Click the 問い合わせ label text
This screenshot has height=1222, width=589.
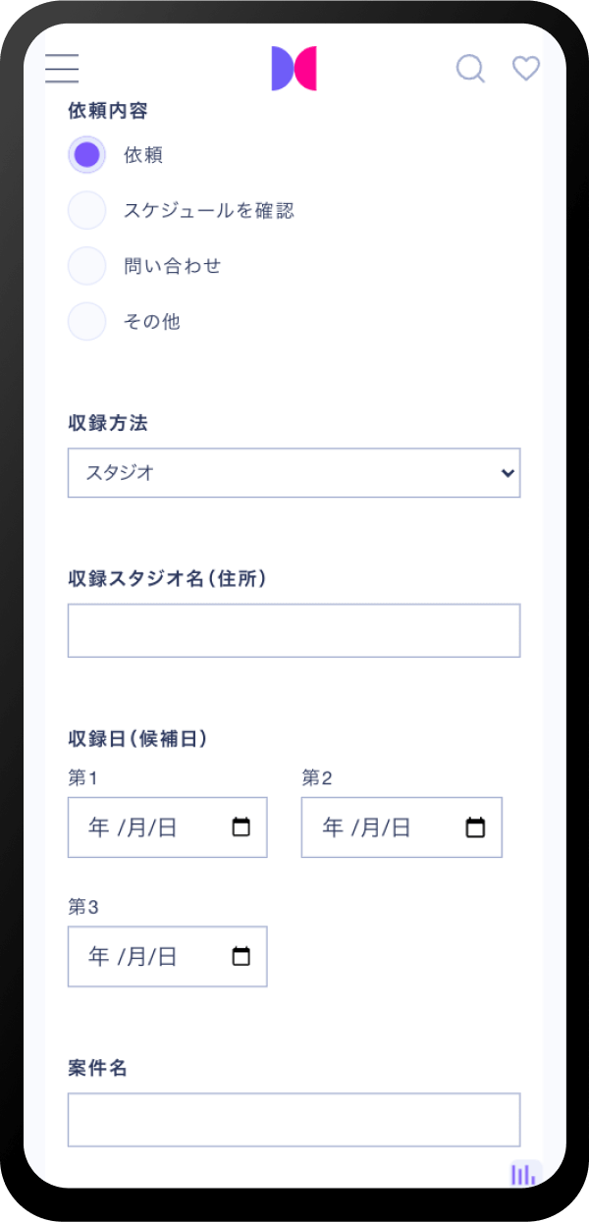pos(173,266)
